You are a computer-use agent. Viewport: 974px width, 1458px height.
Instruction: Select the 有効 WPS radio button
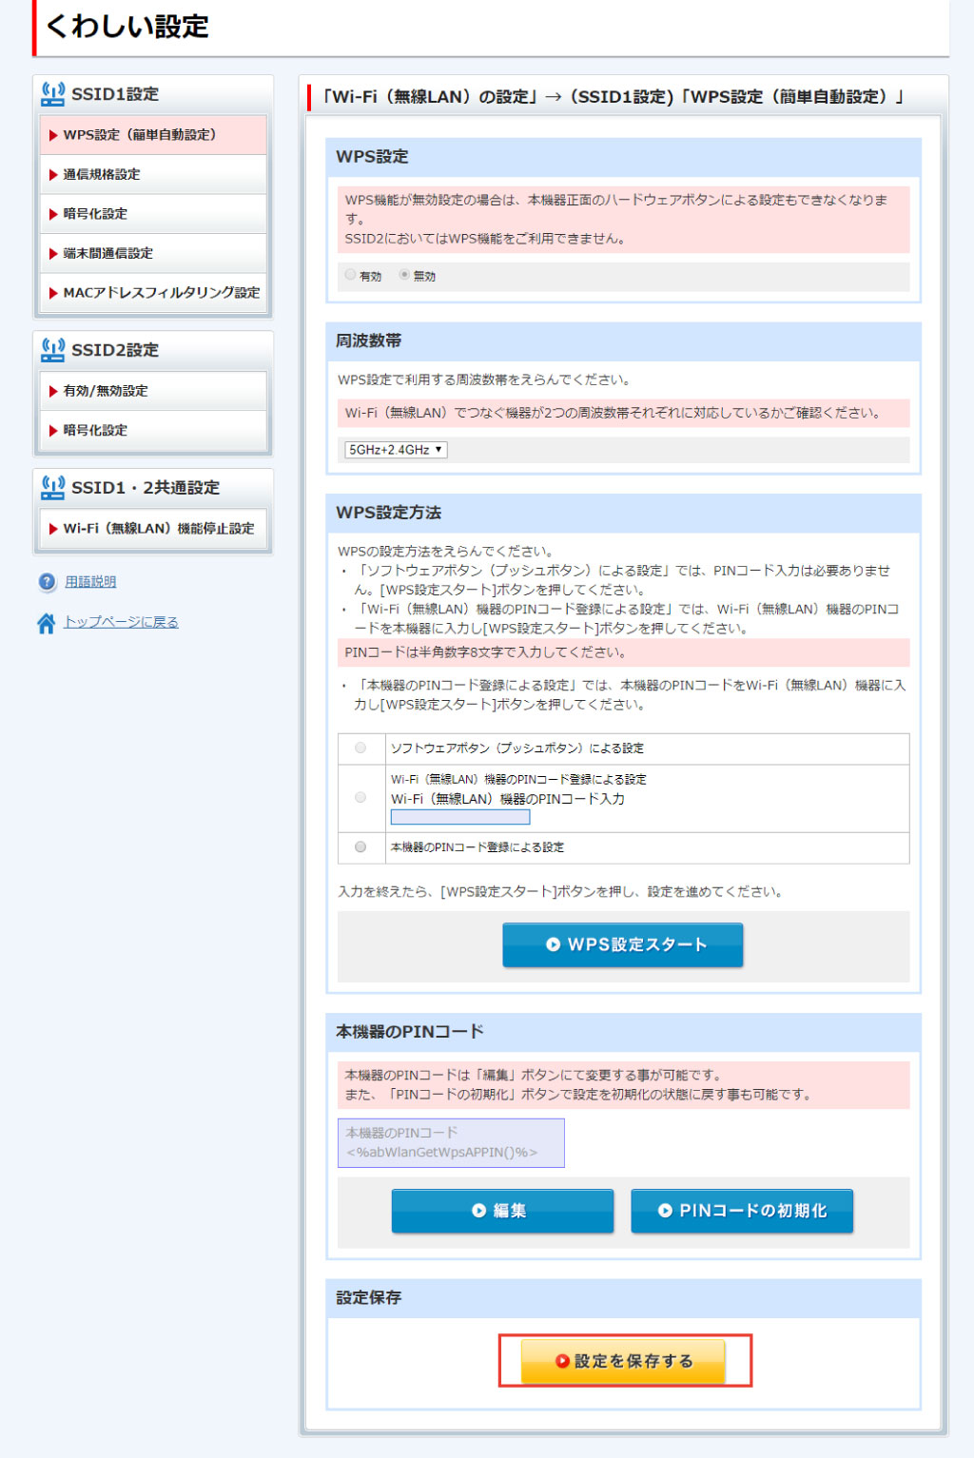(351, 275)
